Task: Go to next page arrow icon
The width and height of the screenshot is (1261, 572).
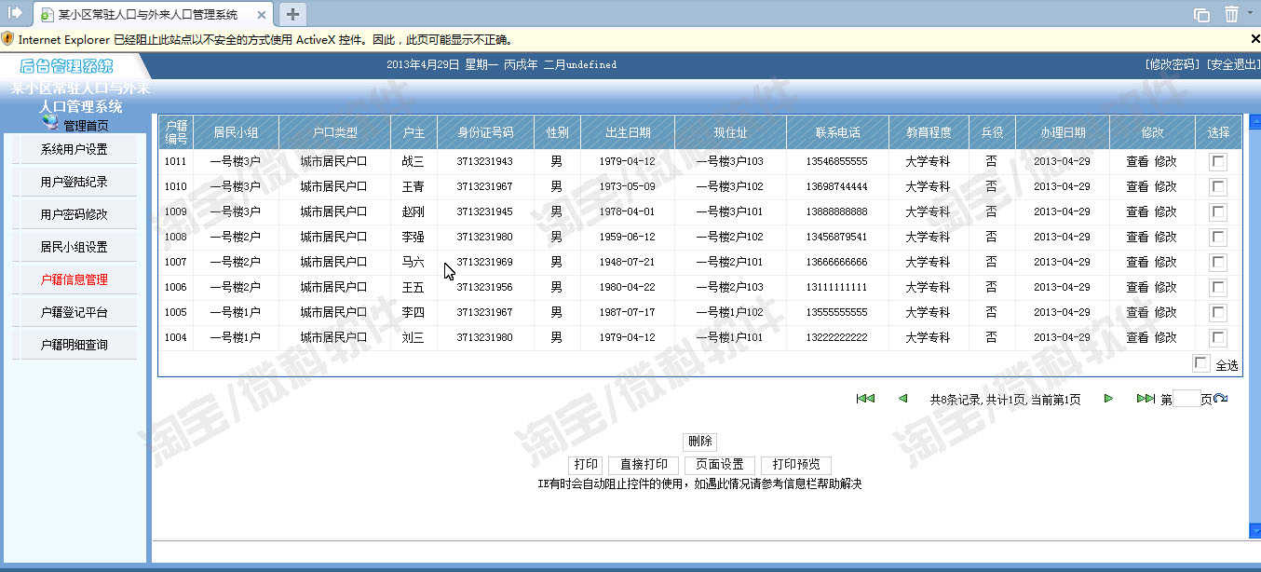Action: point(1108,399)
